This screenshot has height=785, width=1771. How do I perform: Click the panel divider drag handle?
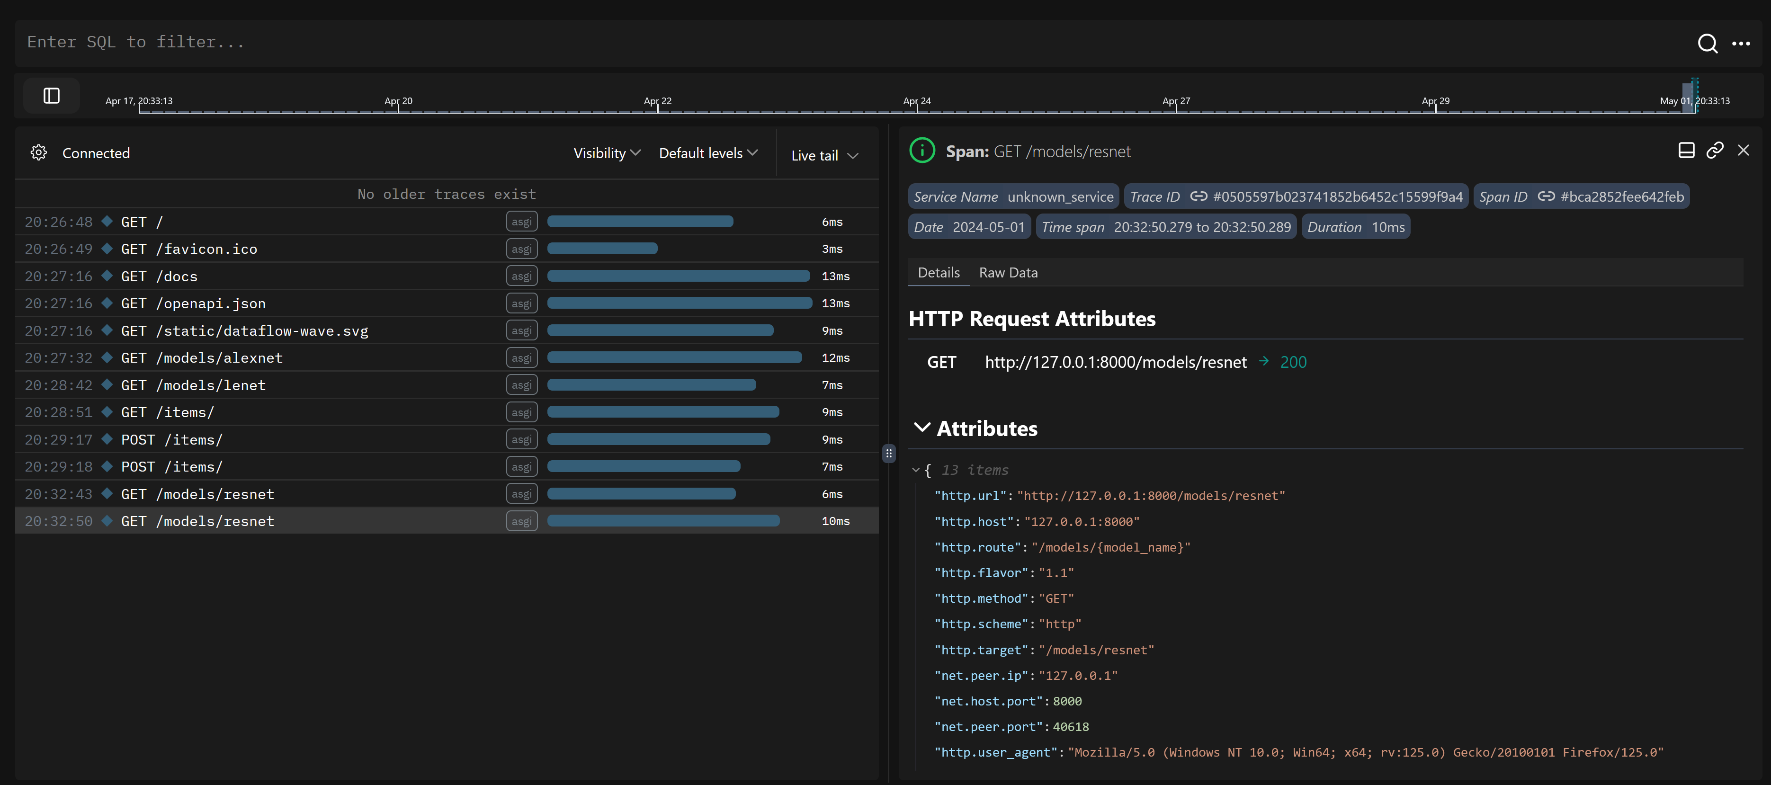[x=889, y=453]
